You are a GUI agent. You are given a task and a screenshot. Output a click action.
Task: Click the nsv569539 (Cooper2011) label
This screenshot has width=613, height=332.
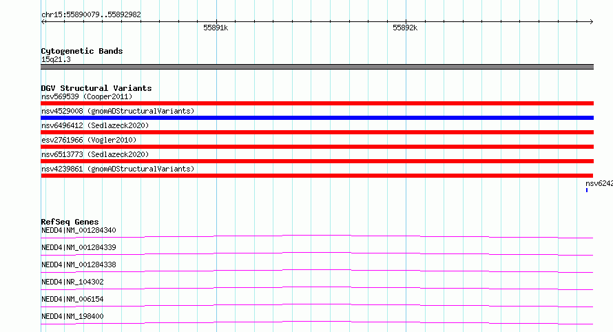(87, 96)
